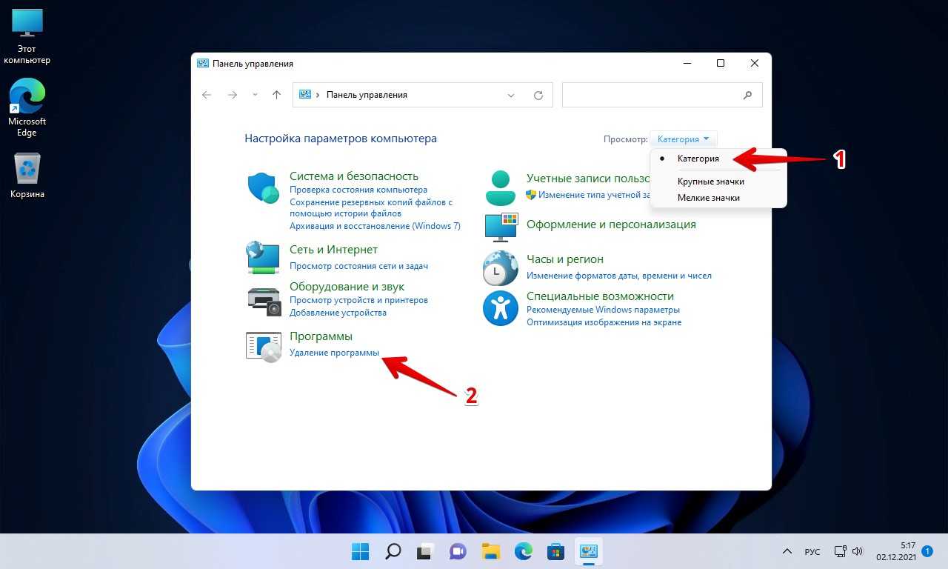Open Архивация и восстановление (Windows 7) link

(375, 226)
